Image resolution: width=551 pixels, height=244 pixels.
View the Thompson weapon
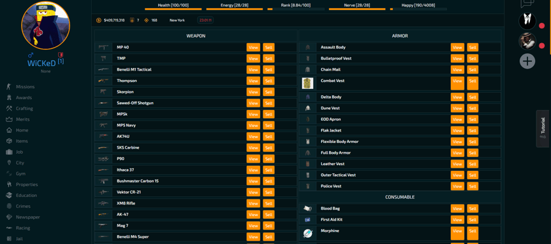253,81
